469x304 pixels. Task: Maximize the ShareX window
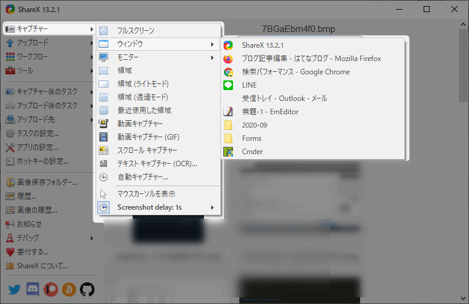point(427,9)
